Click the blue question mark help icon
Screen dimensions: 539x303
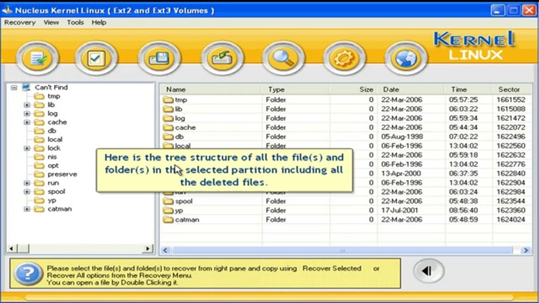28,274
